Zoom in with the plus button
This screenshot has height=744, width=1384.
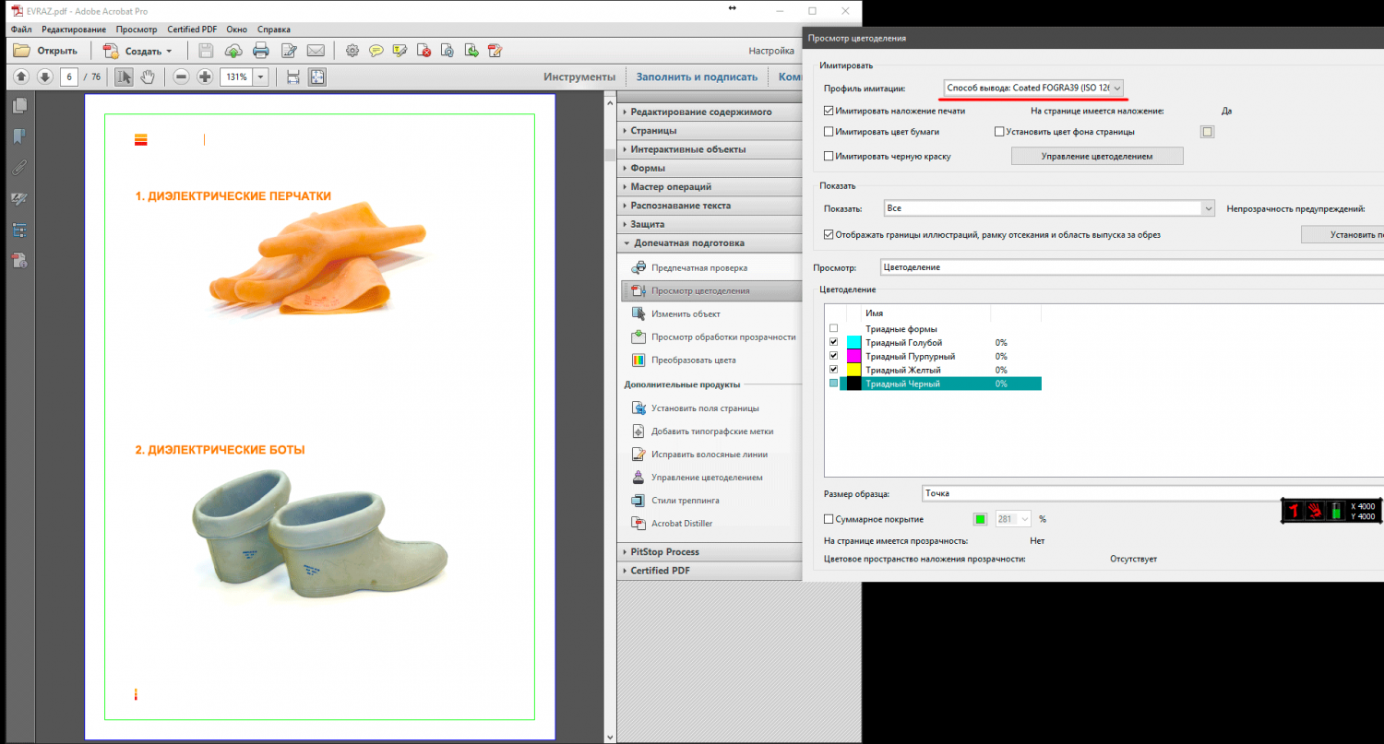point(205,77)
